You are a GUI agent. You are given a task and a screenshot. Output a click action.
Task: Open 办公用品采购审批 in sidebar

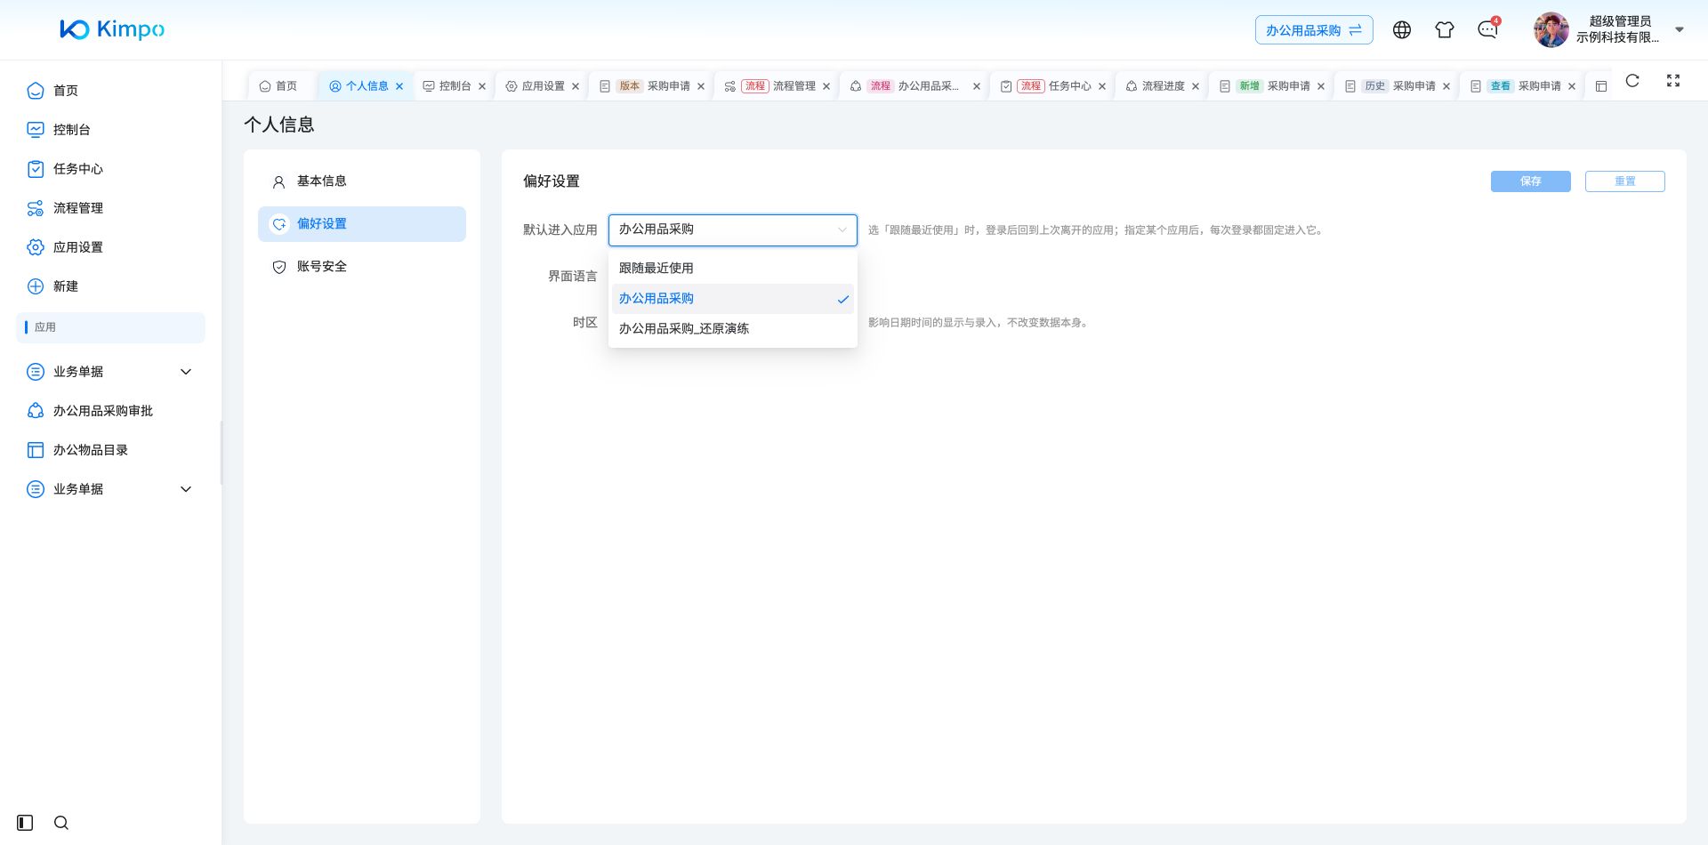pos(111,411)
